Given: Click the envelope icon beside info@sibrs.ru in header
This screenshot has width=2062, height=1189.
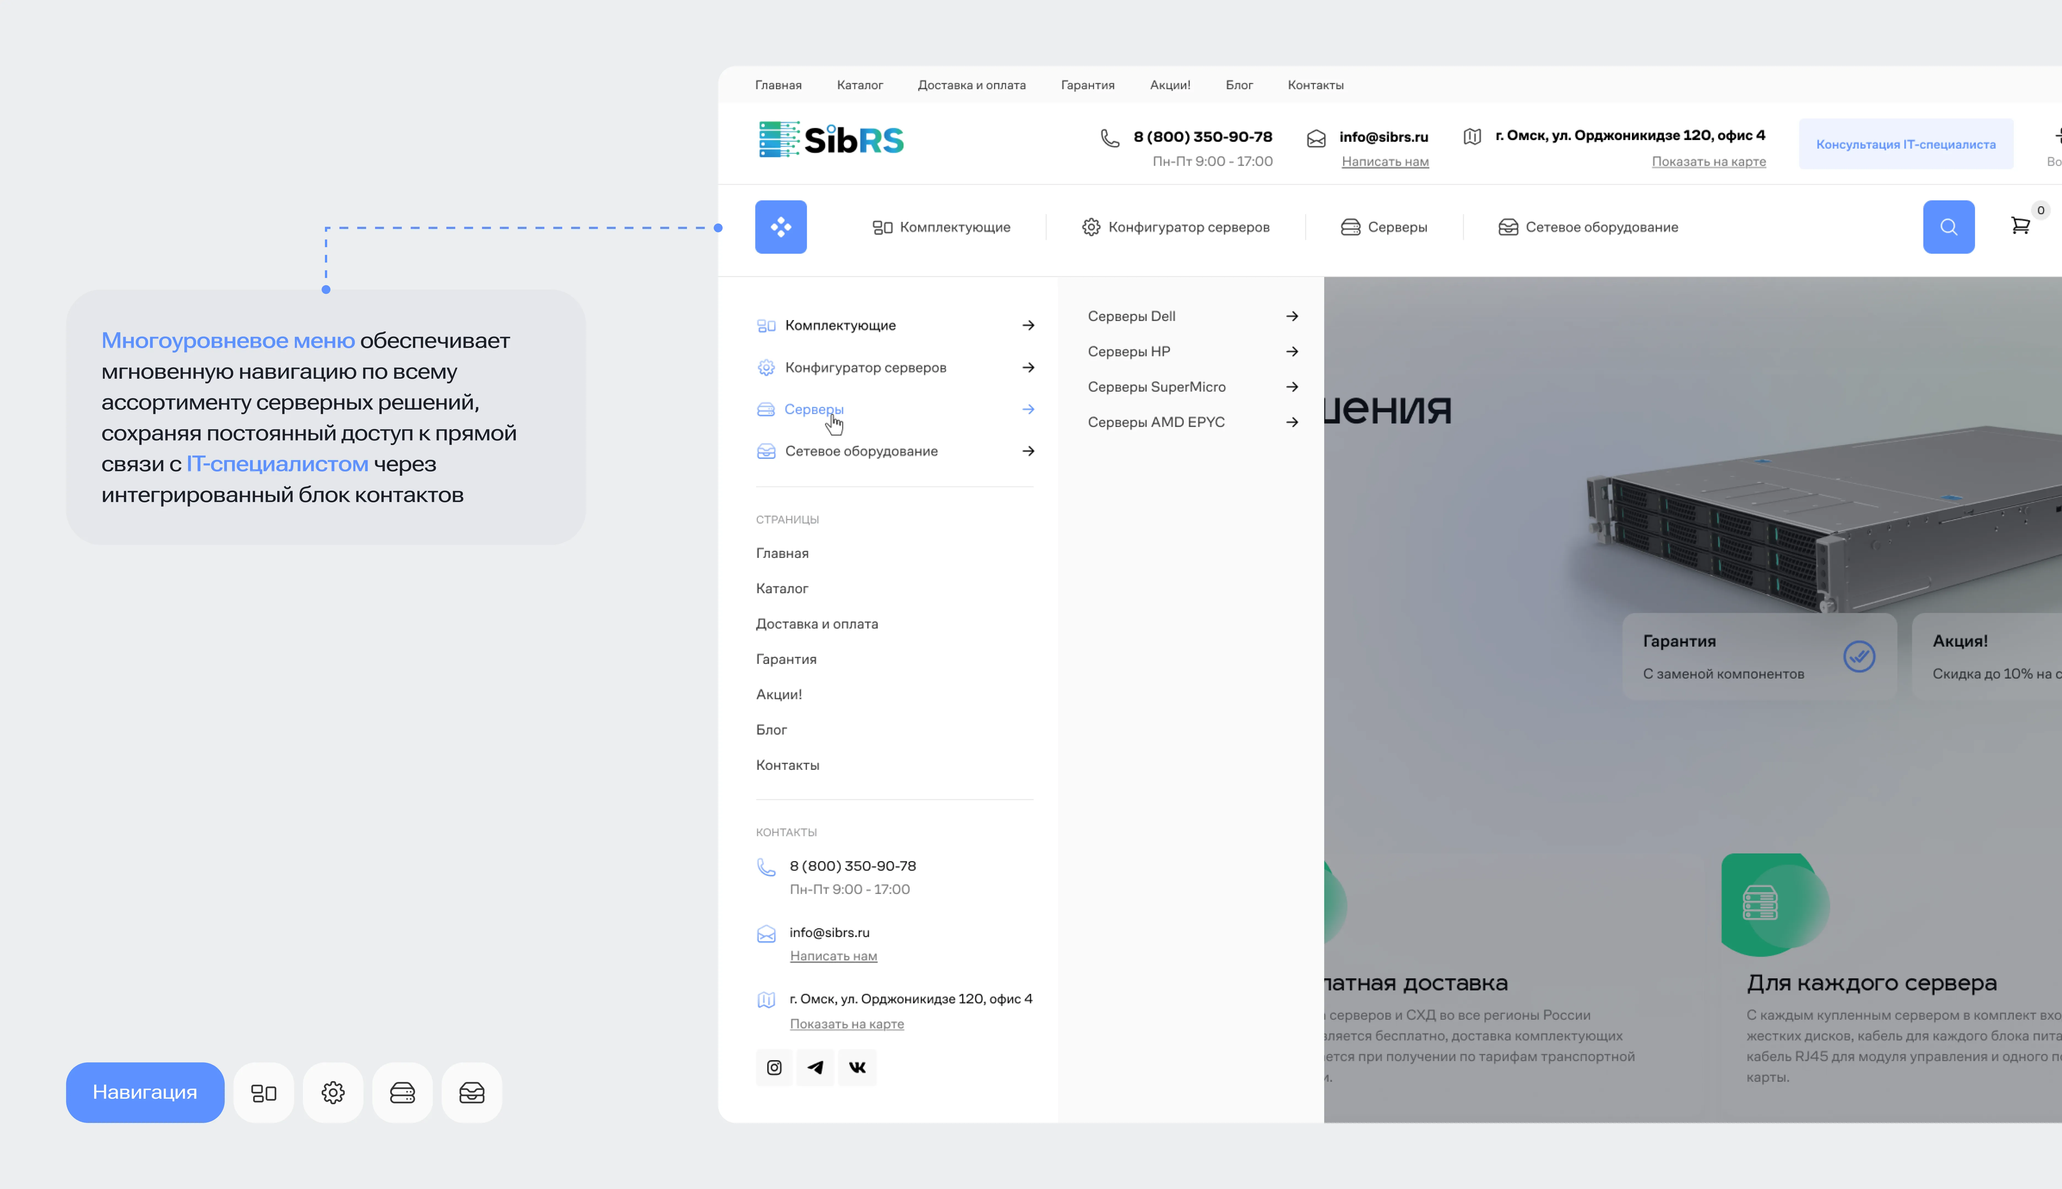Looking at the screenshot, I should (x=1316, y=139).
